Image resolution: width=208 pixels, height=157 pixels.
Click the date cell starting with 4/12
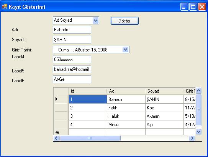coord(190,124)
